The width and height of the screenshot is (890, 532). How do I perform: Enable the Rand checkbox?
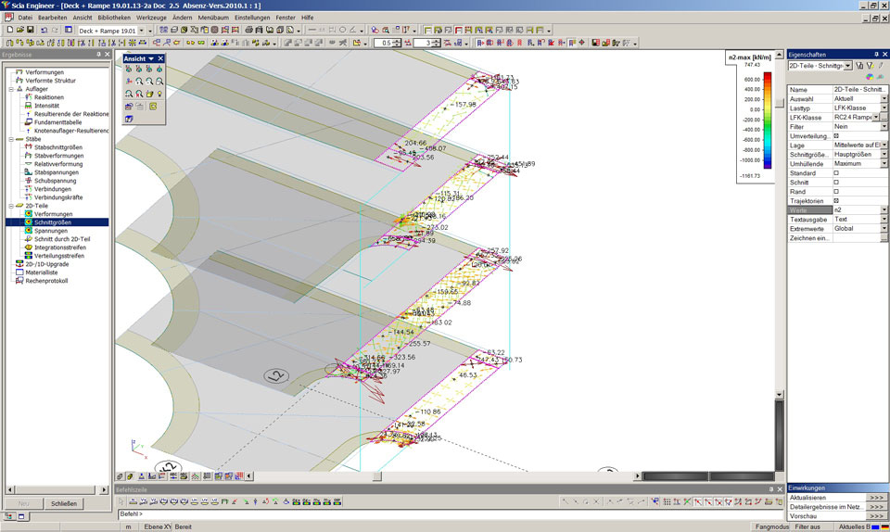pos(835,192)
